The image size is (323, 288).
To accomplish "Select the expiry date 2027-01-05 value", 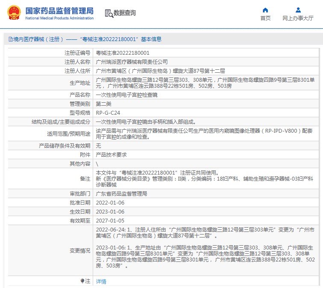I will point(109,221).
